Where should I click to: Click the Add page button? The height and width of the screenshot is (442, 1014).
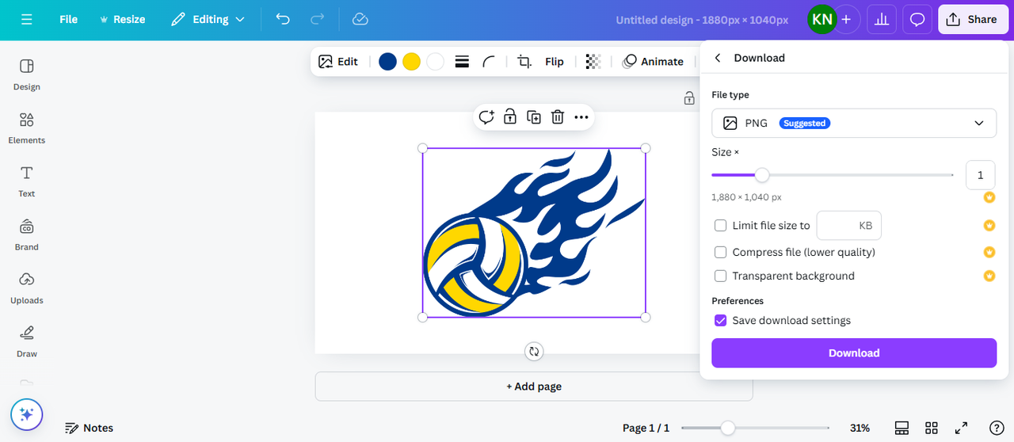pos(534,387)
